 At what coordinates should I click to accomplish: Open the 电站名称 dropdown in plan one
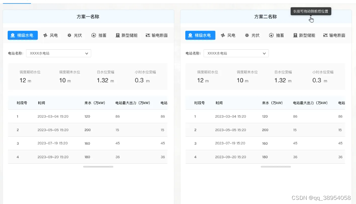(x=58, y=53)
